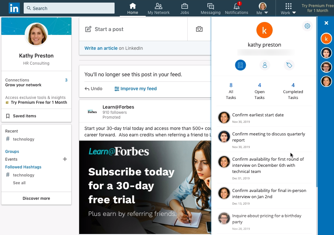
Task: Select the second contact avatar in the right strip
Action: (x=326, y=53)
